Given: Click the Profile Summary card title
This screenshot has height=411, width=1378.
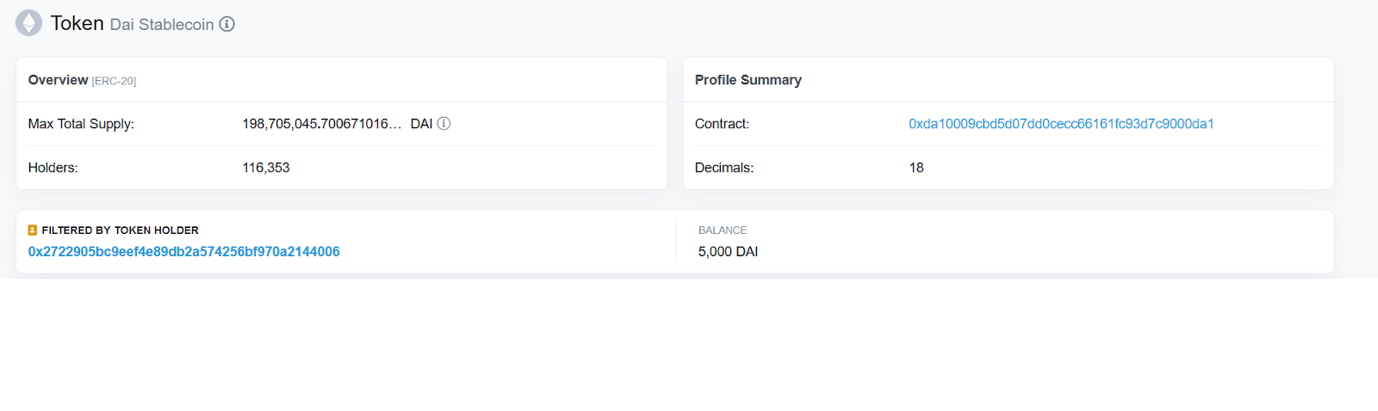Looking at the screenshot, I should point(748,80).
